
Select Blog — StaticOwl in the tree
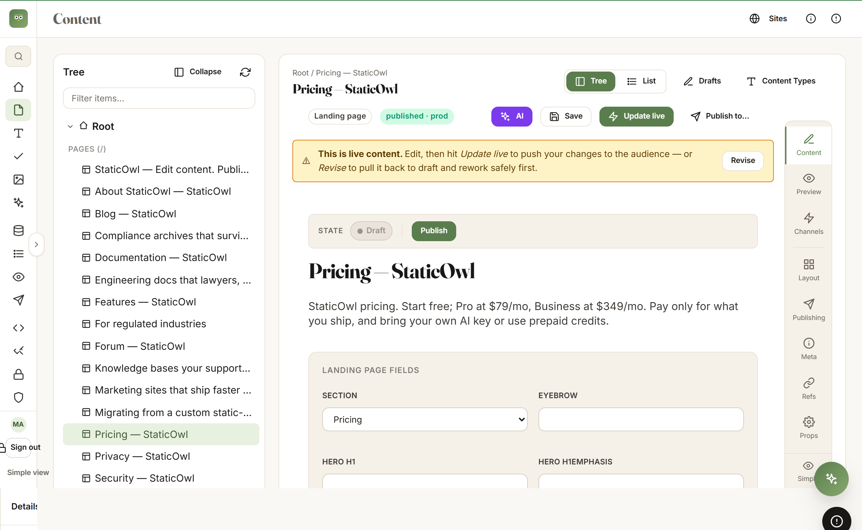click(x=161, y=213)
